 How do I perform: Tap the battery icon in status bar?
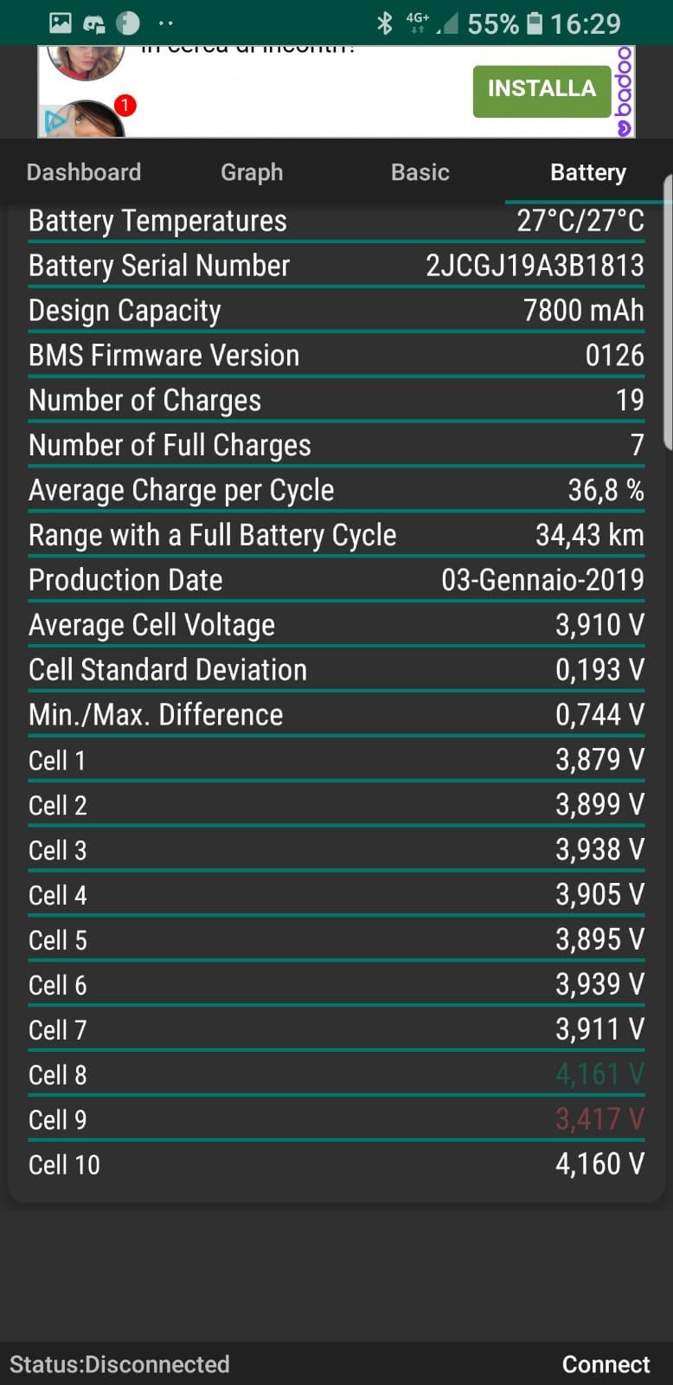(x=535, y=23)
